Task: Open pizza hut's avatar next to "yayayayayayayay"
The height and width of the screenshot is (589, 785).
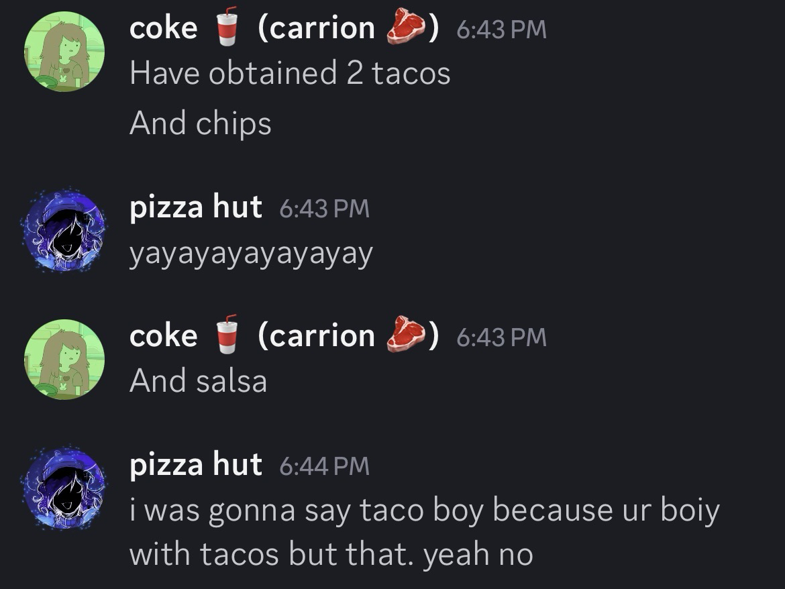Action: pyautogui.click(x=64, y=230)
